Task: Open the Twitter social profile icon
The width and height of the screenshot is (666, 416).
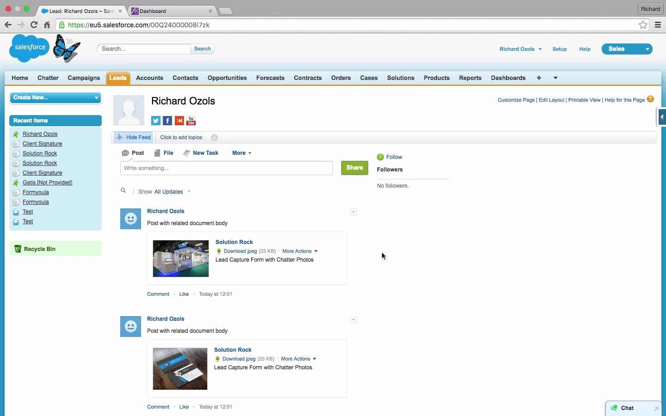Action: 156,121
